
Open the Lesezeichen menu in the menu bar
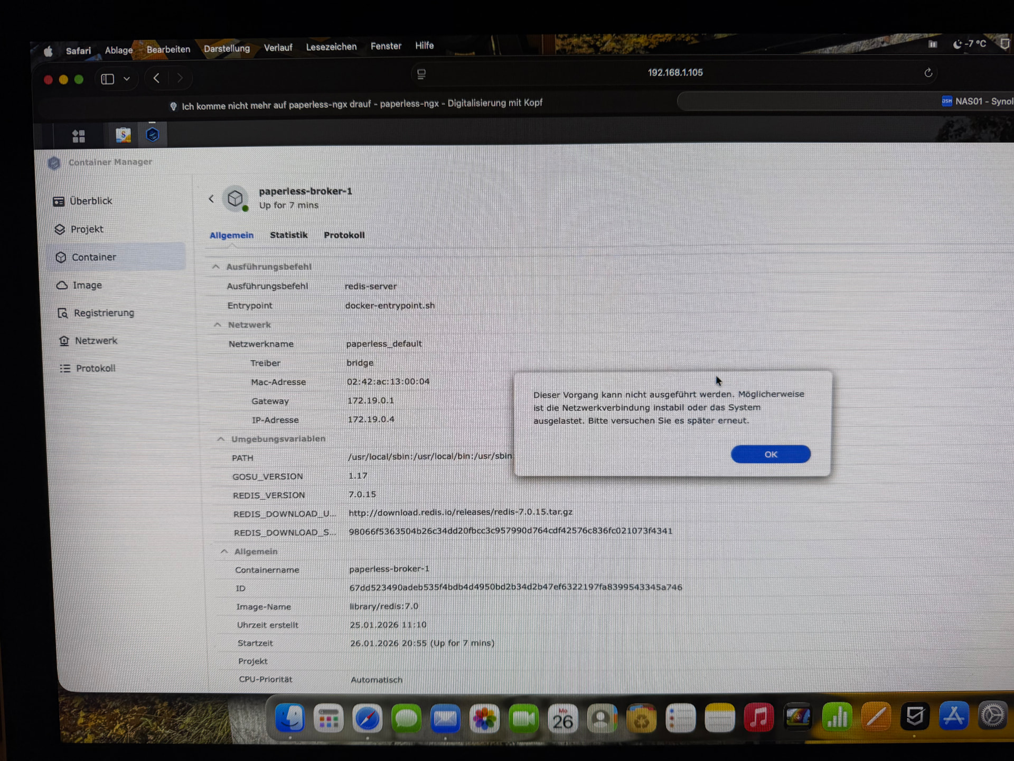point(331,47)
